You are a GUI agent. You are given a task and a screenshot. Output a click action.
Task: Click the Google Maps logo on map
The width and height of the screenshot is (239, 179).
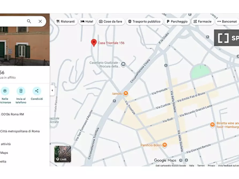(165, 160)
